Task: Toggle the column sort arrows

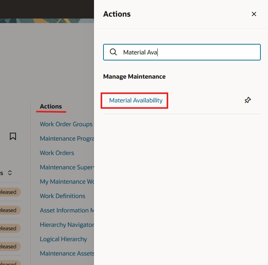Action: (x=10, y=173)
